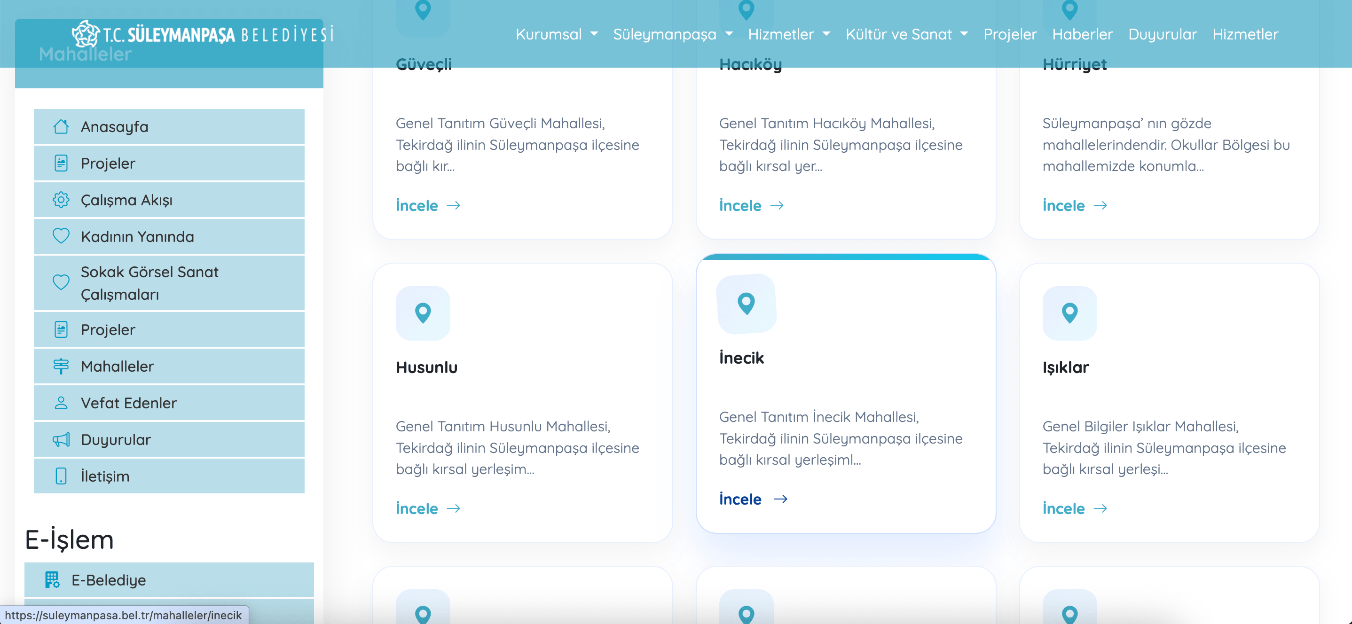Screen dimensions: 1352x624
Task: Expand the Süleymanpaşa dropdown menu
Action: [673, 34]
